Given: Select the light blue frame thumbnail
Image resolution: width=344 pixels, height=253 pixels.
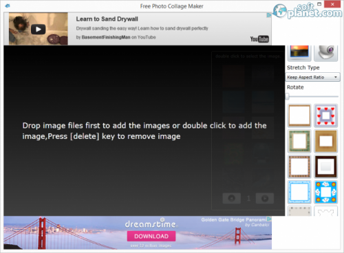Looking at the screenshot, I should click(x=299, y=192).
